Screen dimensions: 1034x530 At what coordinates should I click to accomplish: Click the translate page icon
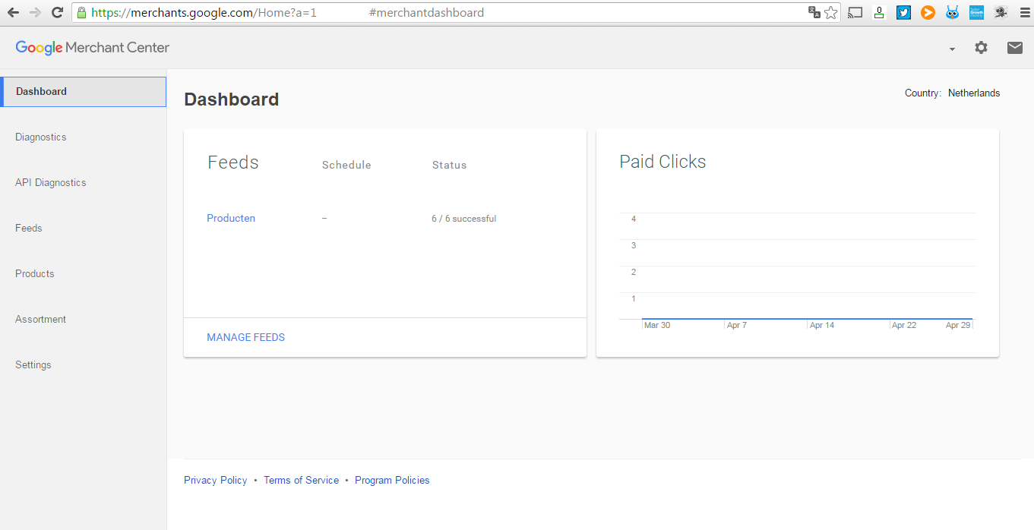coord(814,12)
